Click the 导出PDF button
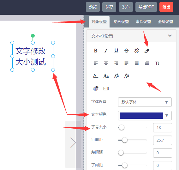 (x=146, y=7)
